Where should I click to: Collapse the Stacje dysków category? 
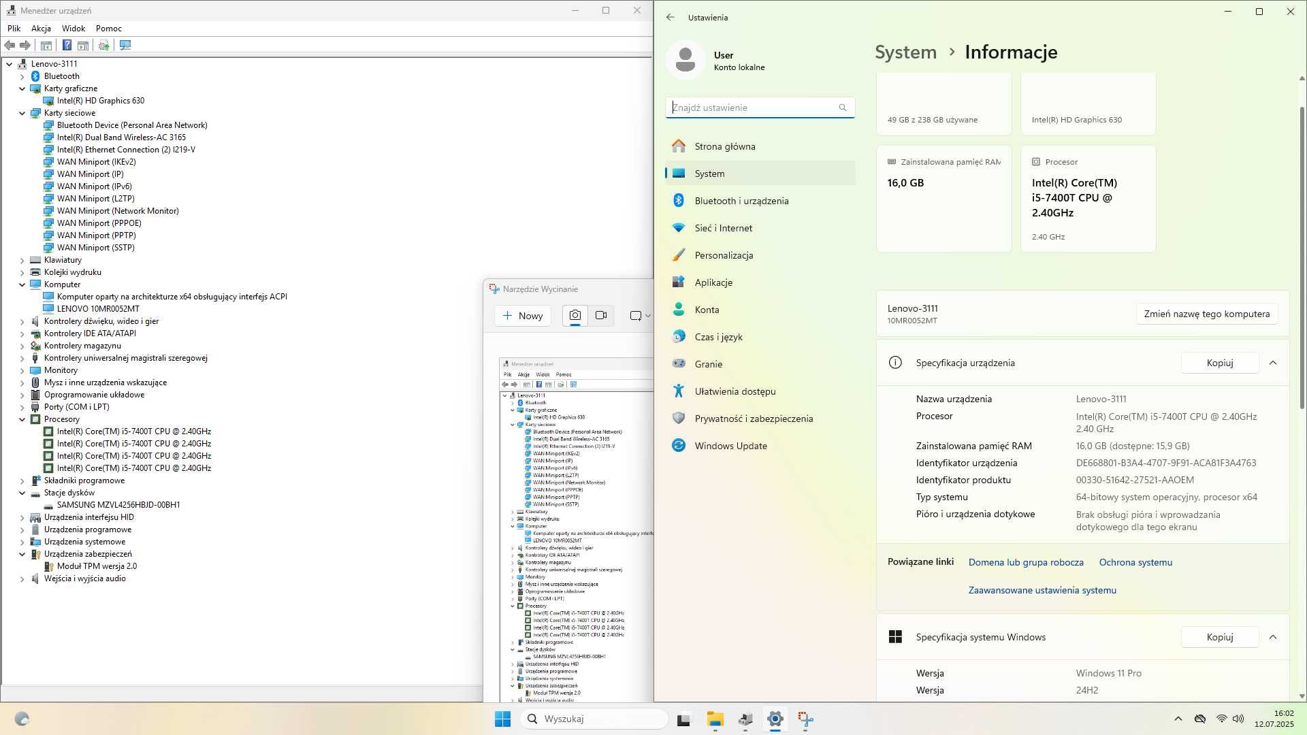coord(22,493)
